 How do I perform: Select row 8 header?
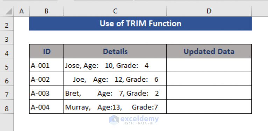pos(7,109)
